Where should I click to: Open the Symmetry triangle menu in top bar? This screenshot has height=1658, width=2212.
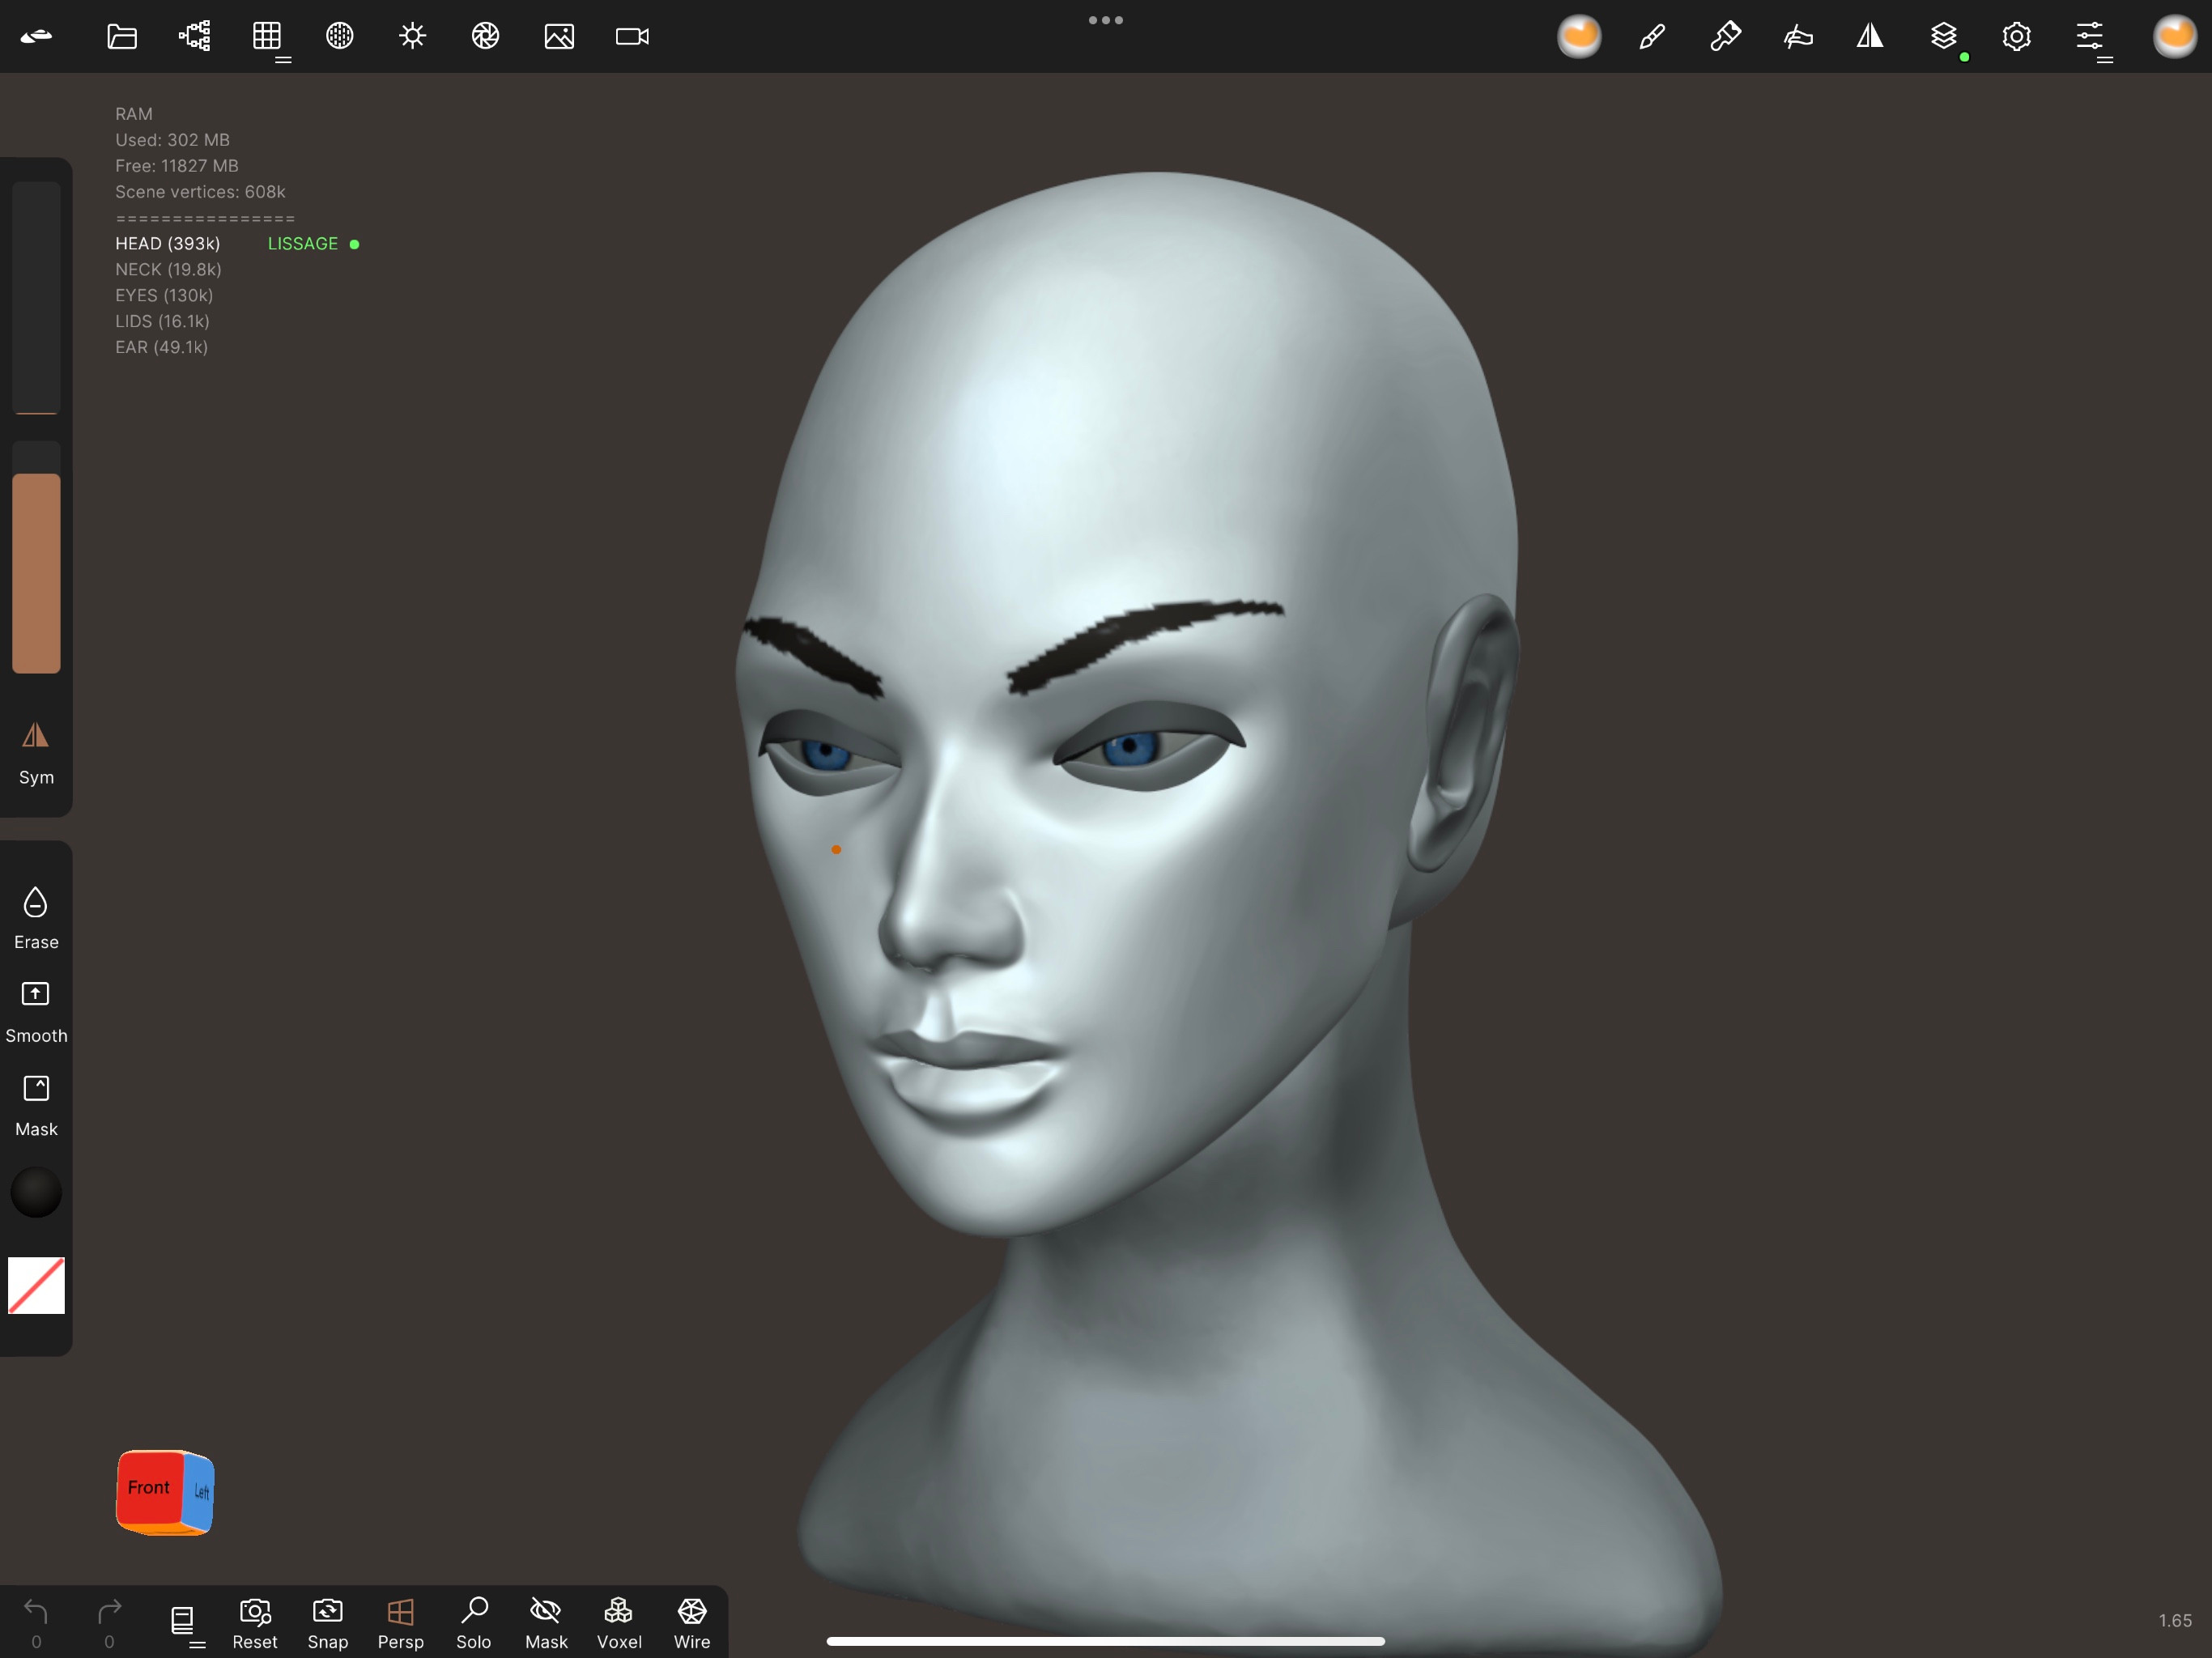click(x=1870, y=37)
